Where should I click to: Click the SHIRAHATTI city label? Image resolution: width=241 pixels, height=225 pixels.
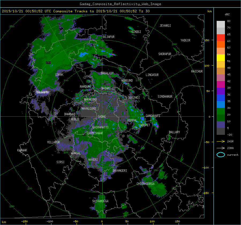[x=100, y=127]
